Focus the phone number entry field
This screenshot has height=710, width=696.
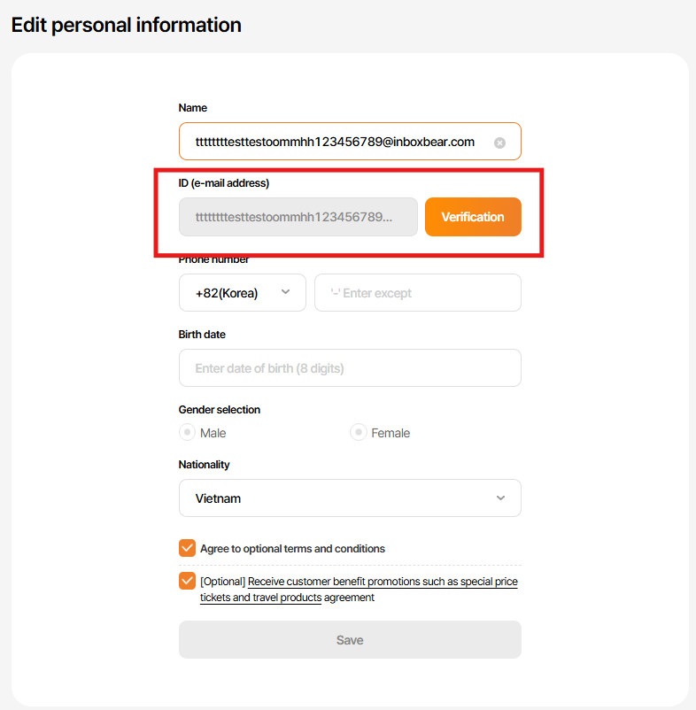point(417,293)
